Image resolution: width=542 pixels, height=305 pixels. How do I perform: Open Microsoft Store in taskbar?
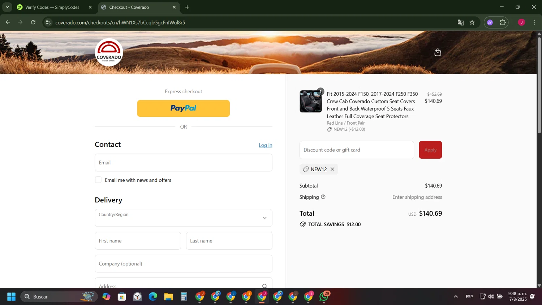(x=122, y=297)
